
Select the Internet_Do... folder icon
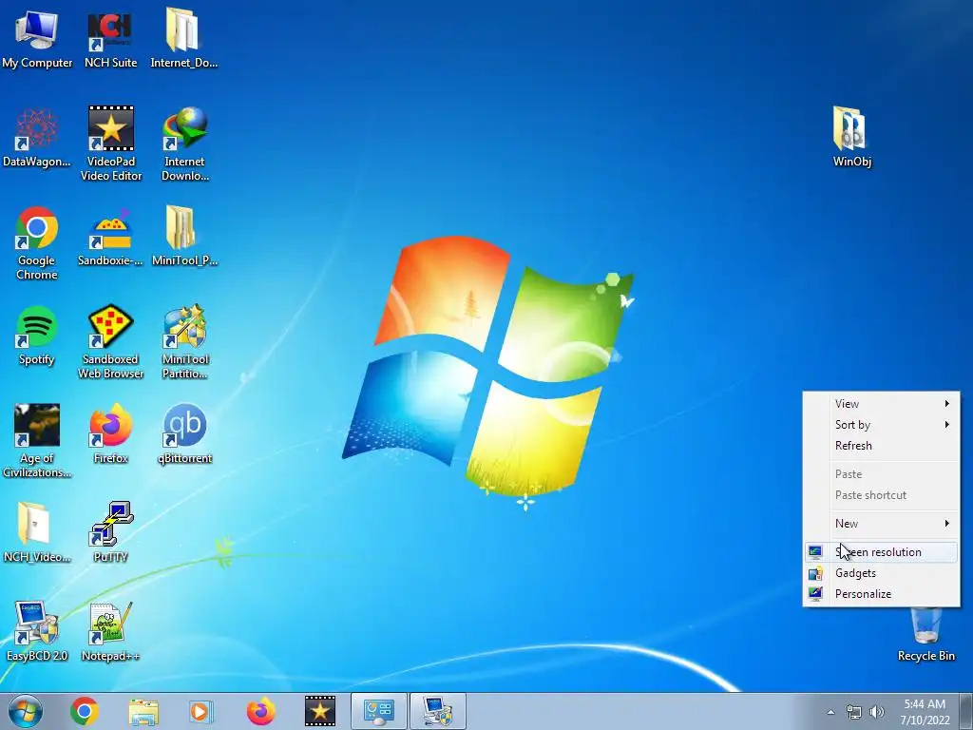(183, 37)
